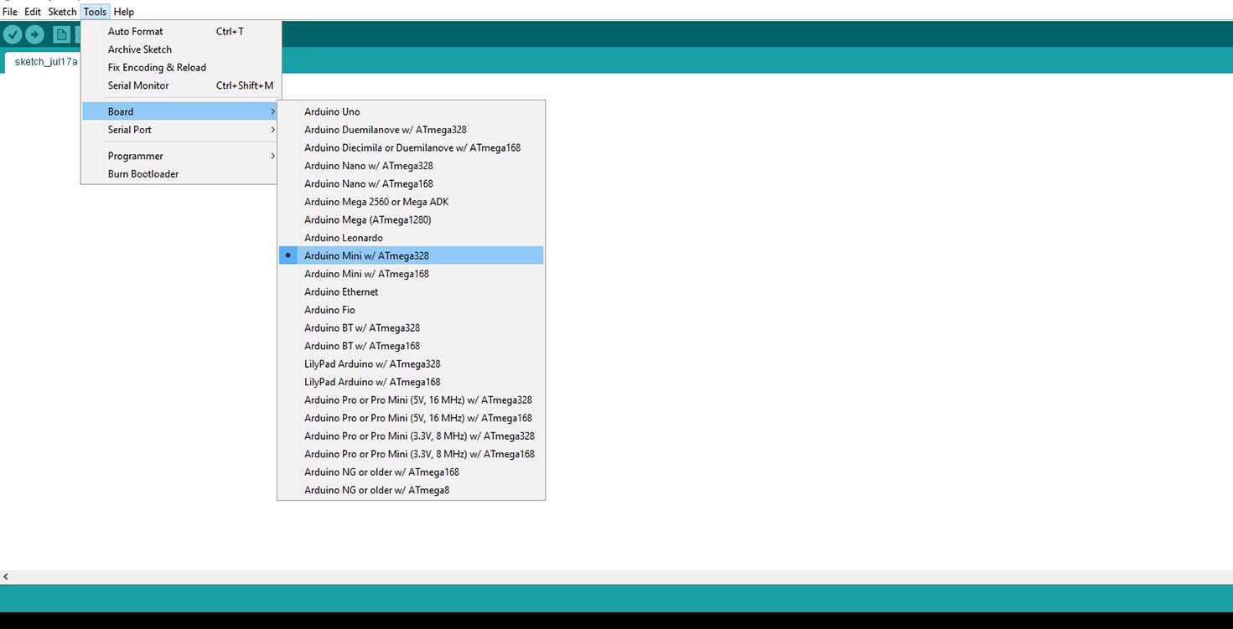Select LilyPad Arduino w/ ATmega168 board
The image size is (1233, 629).
pyautogui.click(x=411, y=382)
